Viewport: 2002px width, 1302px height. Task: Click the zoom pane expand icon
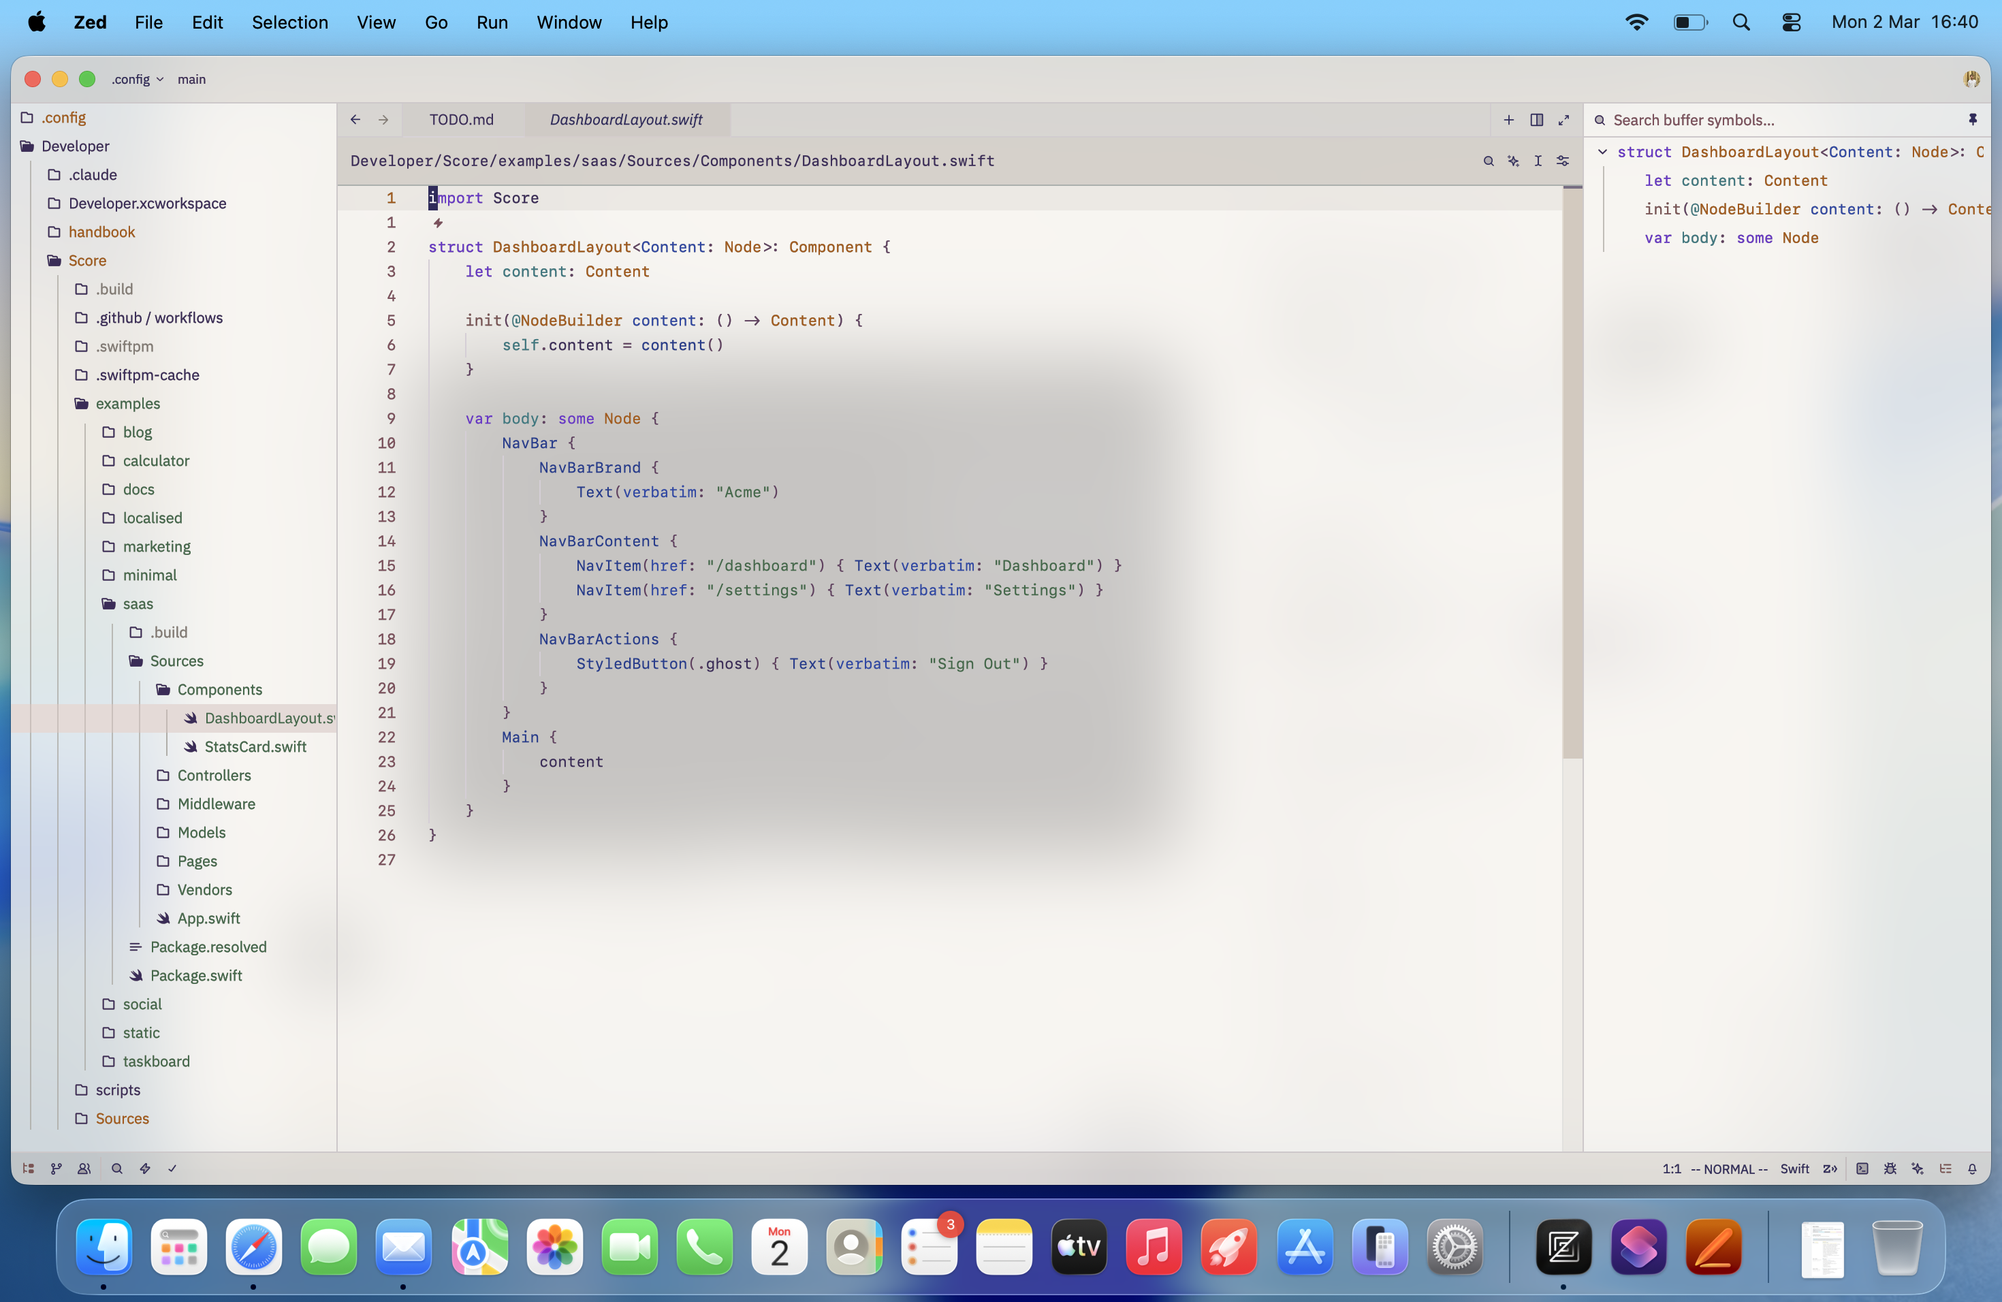click(1563, 119)
